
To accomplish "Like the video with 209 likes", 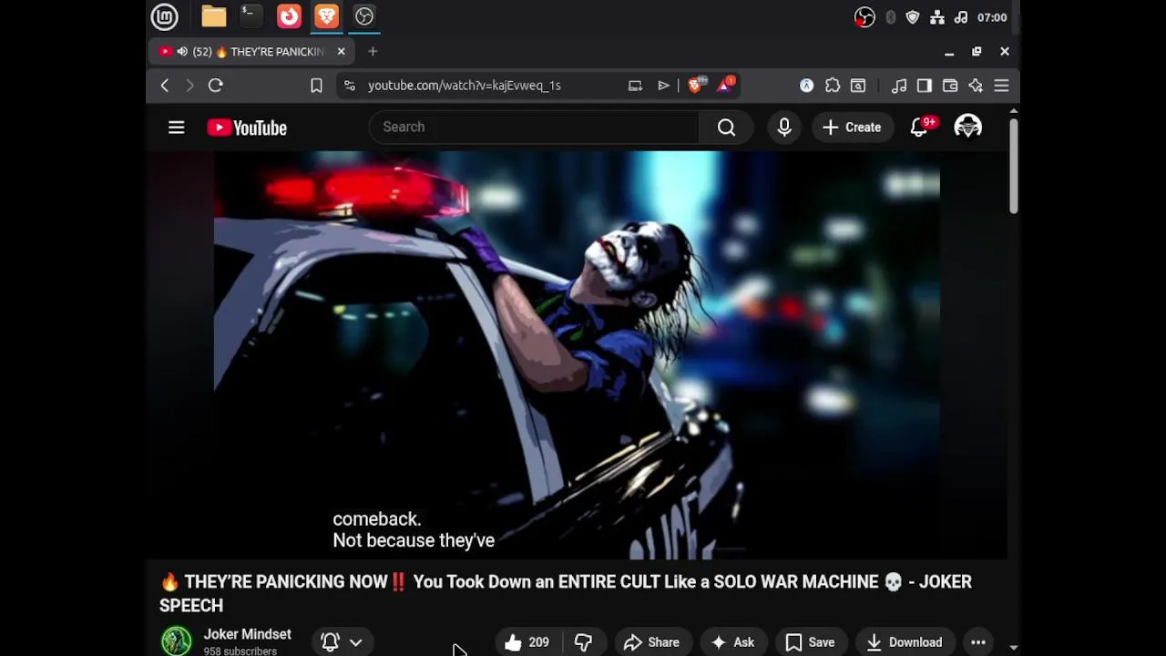I will pyautogui.click(x=528, y=642).
